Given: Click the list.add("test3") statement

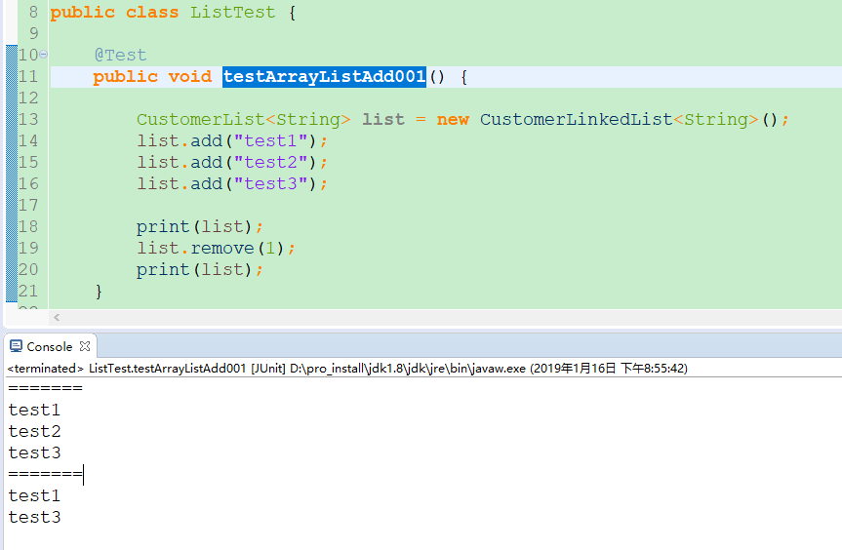Looking at the screenshot, I should (232, 183).
